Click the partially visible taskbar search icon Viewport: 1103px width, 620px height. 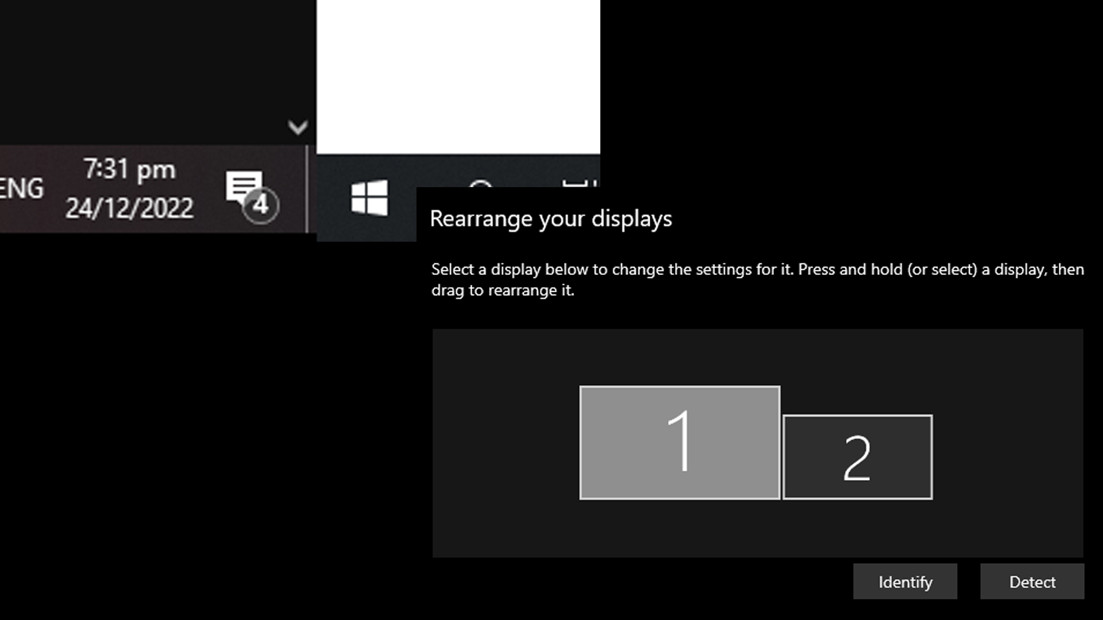click(x=480, y=184)
